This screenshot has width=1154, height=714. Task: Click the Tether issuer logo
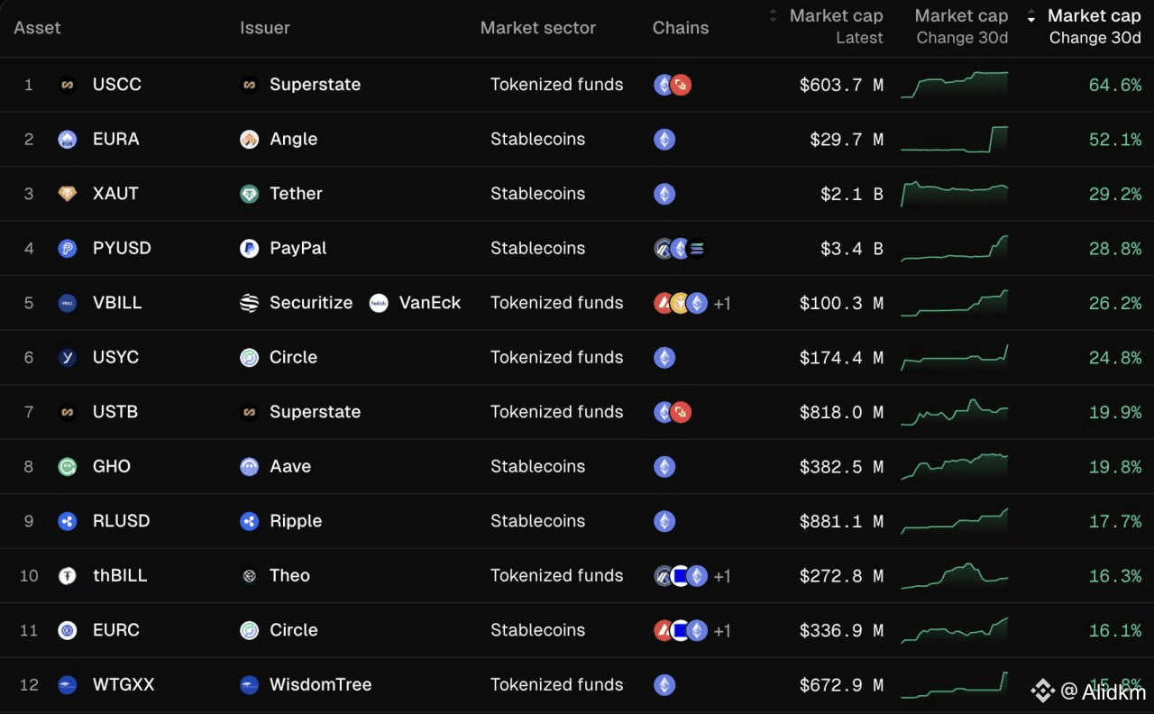click(x=250, y=194)
